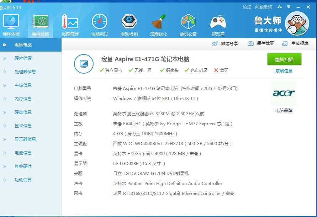Viewport: 317px width, 217px height.
Task: Click the 生成报表 report icon
Action: tap(285, 43)
